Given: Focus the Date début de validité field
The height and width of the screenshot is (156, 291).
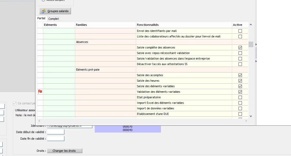Looking at the screenshot, I should pos(56,132).
